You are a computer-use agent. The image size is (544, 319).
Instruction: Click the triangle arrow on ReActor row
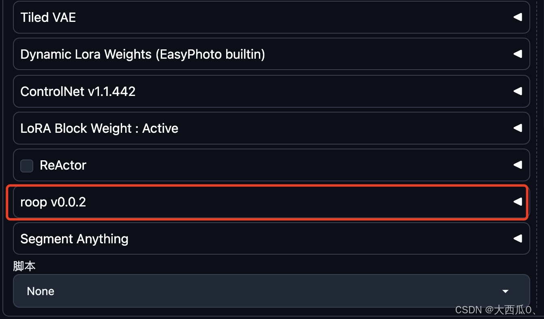[518, 165]
